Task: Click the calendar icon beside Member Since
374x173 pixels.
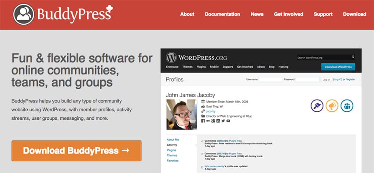Action: coord(203,102)
